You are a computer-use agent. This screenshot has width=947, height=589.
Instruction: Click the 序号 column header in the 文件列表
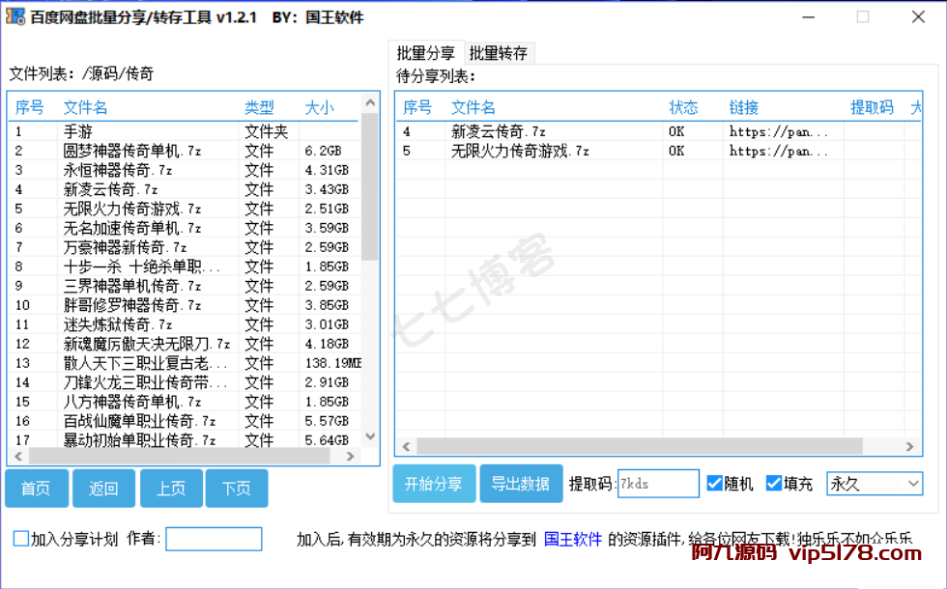[x=30, y=107]
